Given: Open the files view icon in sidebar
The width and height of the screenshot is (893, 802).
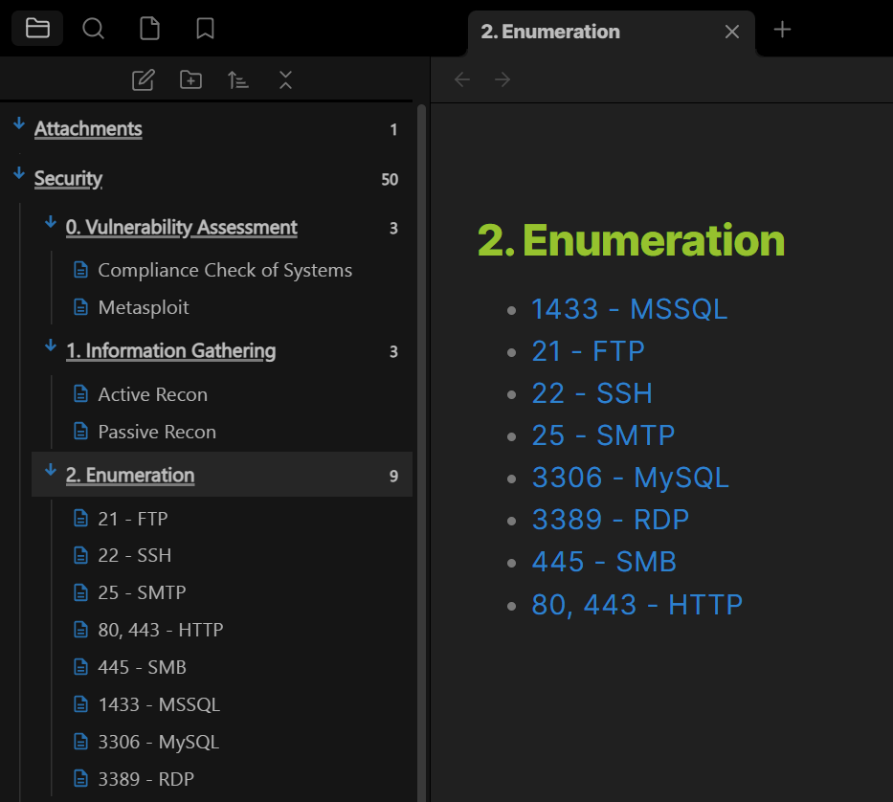Looking at the screenshot, I should click(149, 28).
